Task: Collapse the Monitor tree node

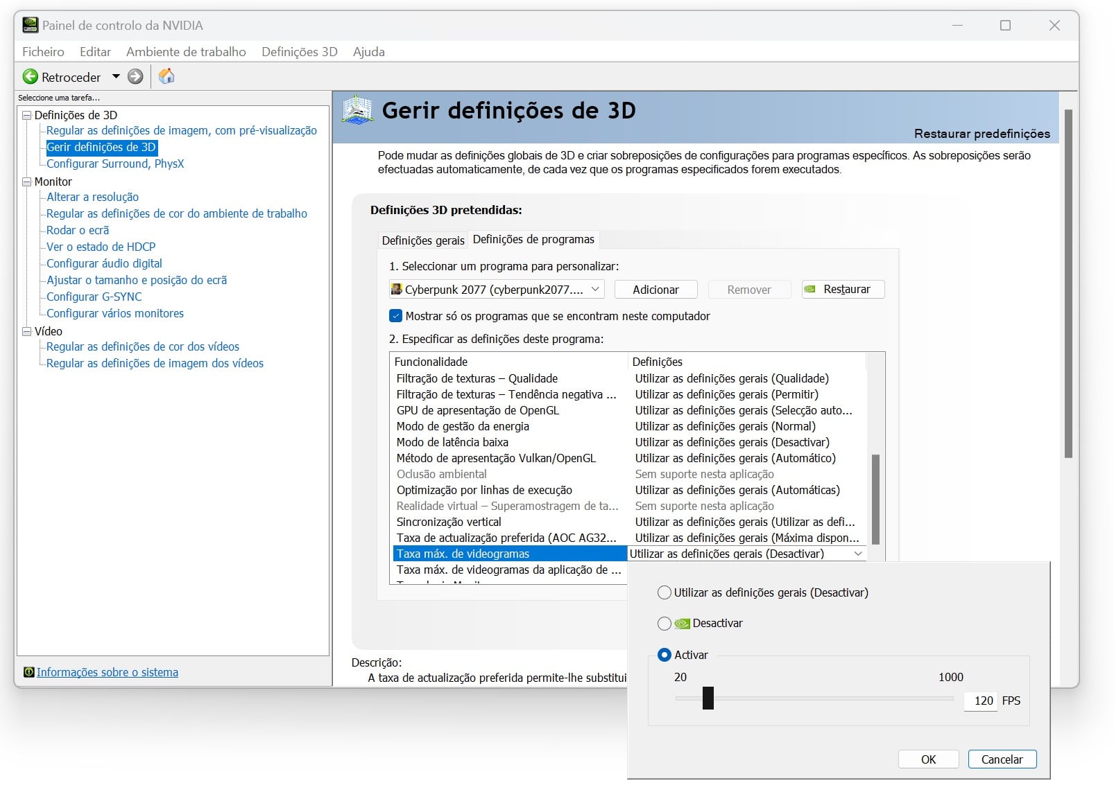Action: (x=27, y=182)
